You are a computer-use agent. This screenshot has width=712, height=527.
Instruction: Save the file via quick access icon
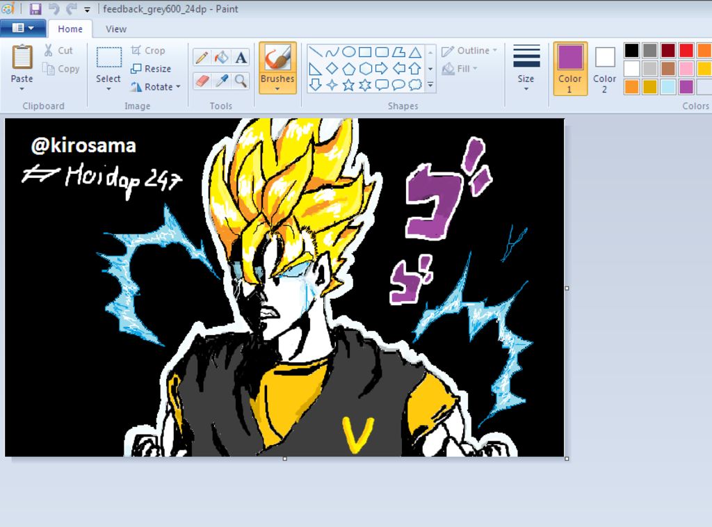pyautogui.click(x=35, y=8)
